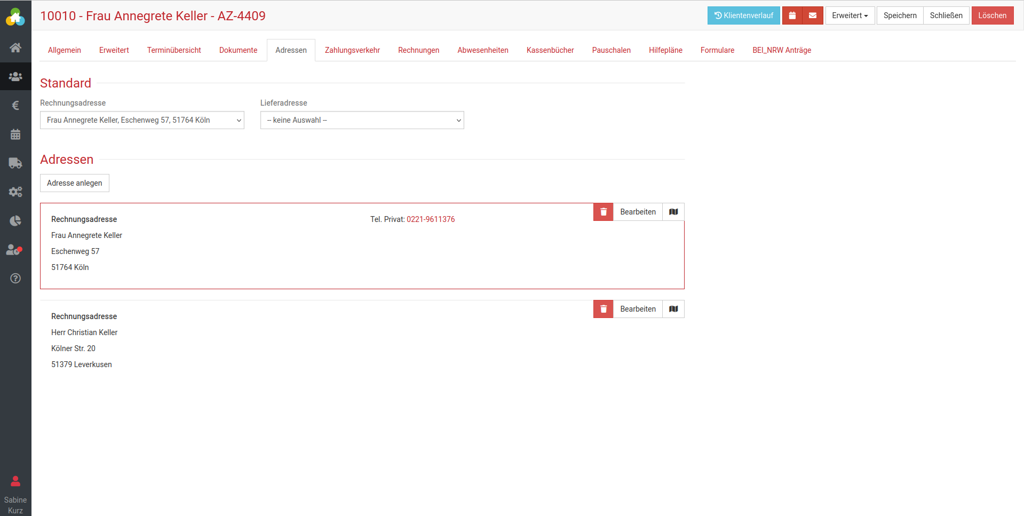The height and width of the screenshot is (516, 1024).
Task: Save the record with Speichern
Action: (900, 15)
